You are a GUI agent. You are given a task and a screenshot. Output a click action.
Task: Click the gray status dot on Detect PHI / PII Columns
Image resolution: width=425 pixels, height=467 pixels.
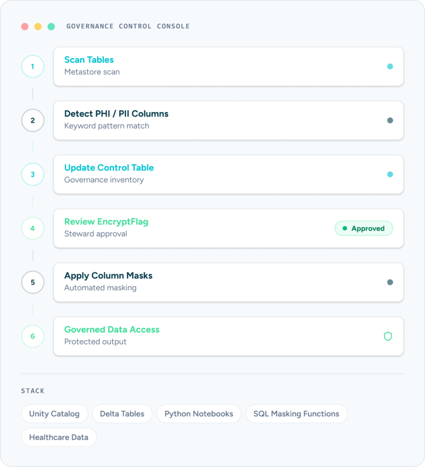390,120
